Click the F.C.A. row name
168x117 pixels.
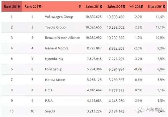(x=50, y=90)
